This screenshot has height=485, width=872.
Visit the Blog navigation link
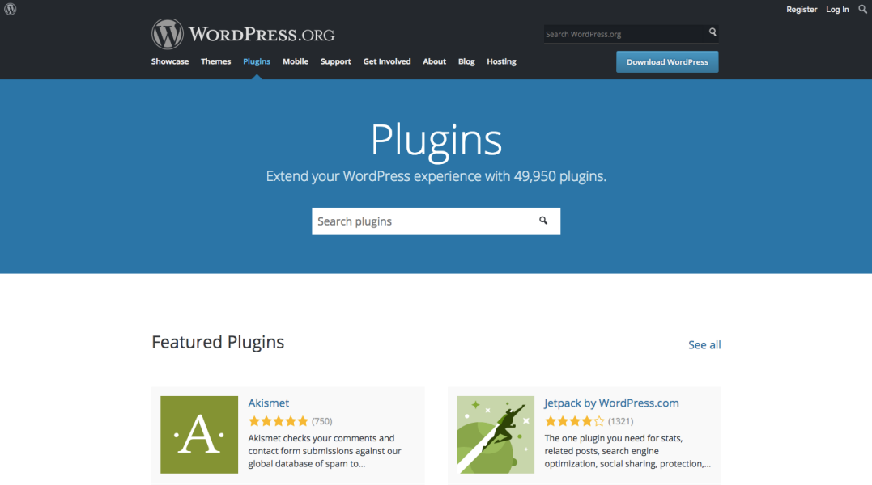(x=466, y=61)
